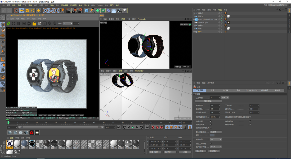Click the timeline range slider bar
This screenshot has width=291, height=159.
[x=61, y=127]
